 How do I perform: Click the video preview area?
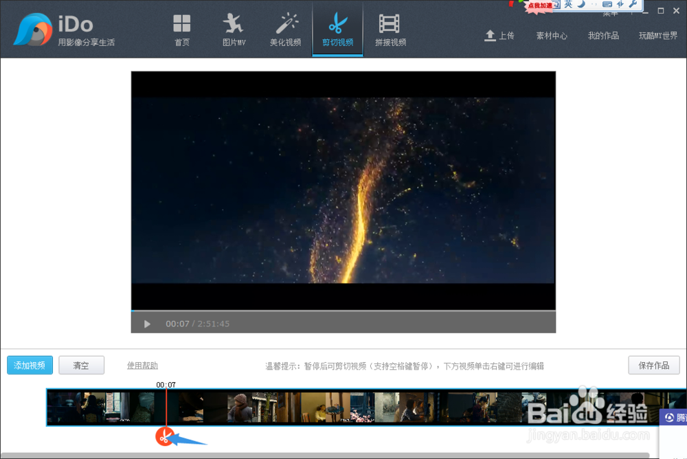343,190
